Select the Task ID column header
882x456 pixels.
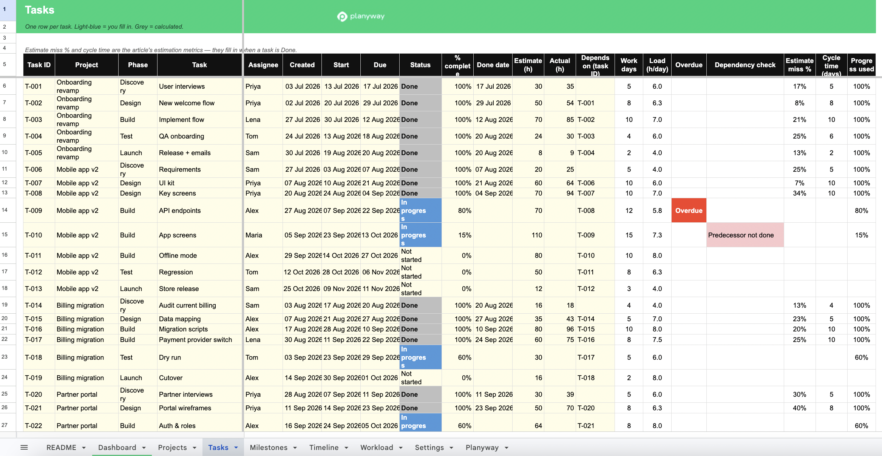tap(39, 65)
